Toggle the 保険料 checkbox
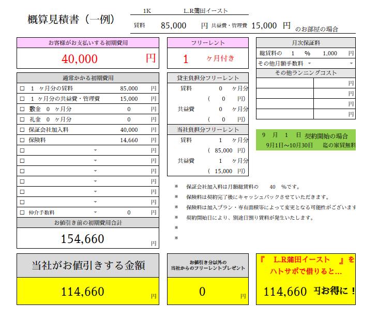The width and height of the screenshot is (378, 320). (x=22, y=140)
